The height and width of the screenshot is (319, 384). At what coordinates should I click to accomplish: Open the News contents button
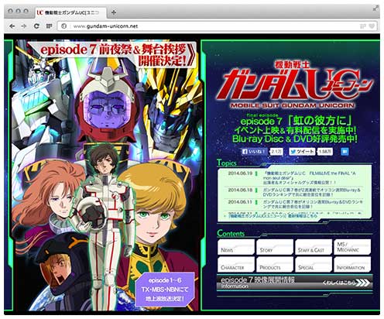236,247
